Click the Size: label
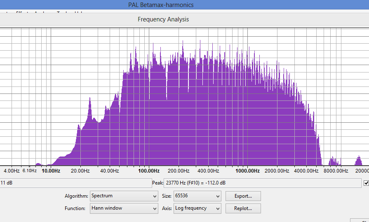 [167, 196]
